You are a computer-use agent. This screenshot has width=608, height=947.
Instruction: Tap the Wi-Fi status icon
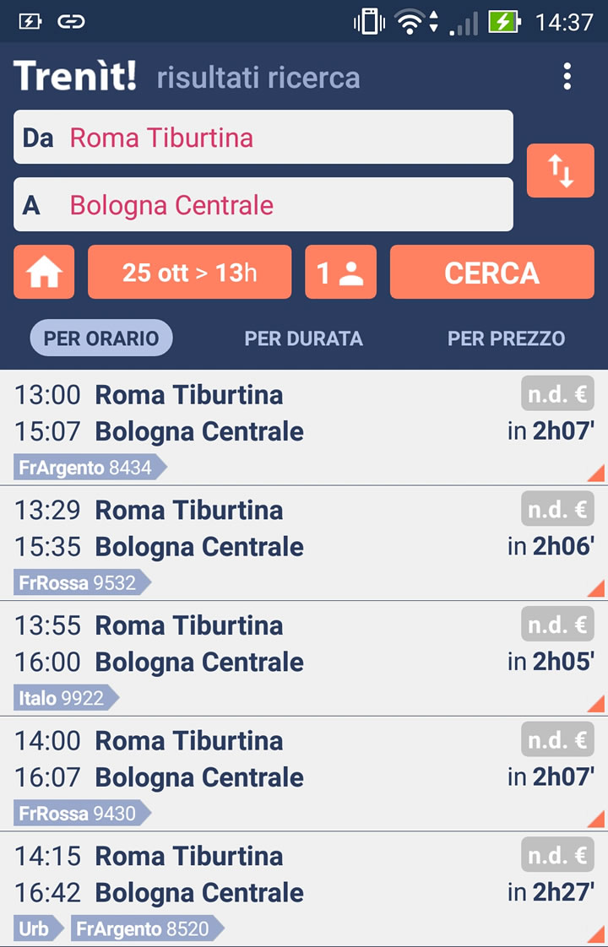(410, 22)
